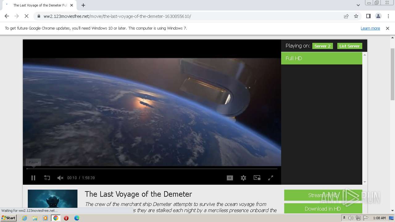Open a new browser tab
This screenshot has width=395, height=222.
(83, 5)
